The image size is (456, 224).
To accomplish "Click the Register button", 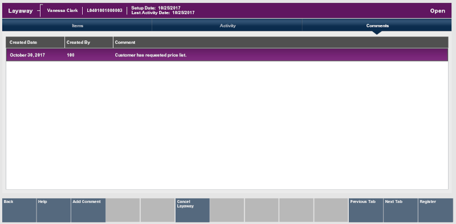I will tap(435, 210).
